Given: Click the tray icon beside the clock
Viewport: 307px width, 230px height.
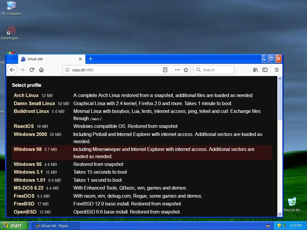Looking at the screenshot, I should pyautogui.click(x=285, y=226).
